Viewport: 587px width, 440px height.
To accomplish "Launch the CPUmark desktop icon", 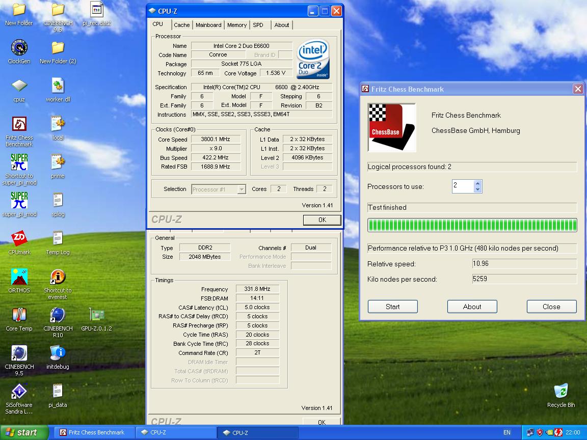I will coord(19,243).
